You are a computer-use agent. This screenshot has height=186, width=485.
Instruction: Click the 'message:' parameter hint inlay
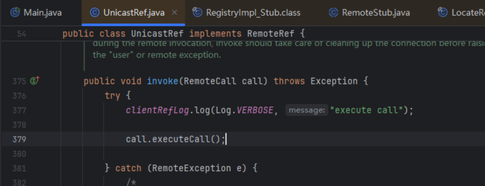(307, 110)
